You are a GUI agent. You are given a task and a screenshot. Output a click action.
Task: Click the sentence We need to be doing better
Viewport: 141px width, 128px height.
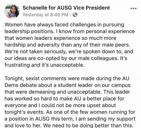(88, 125)
